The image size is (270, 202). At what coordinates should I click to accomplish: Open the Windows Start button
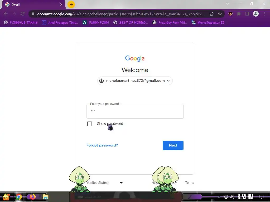[6, 197]
